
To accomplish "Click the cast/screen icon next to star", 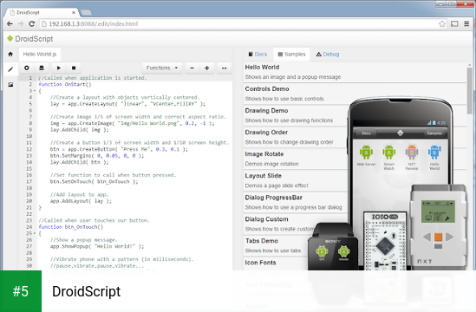I will click(454, 23).
